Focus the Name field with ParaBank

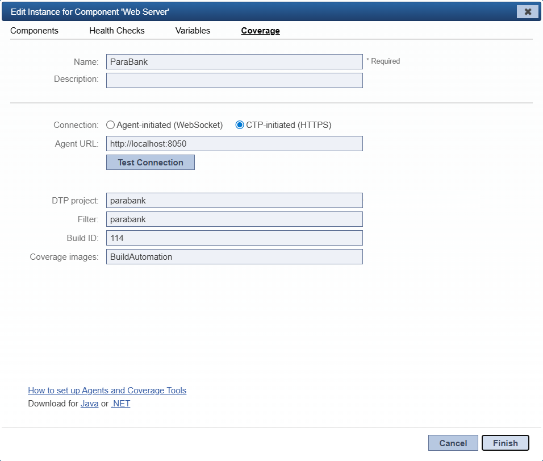click(x=235, y=62)
